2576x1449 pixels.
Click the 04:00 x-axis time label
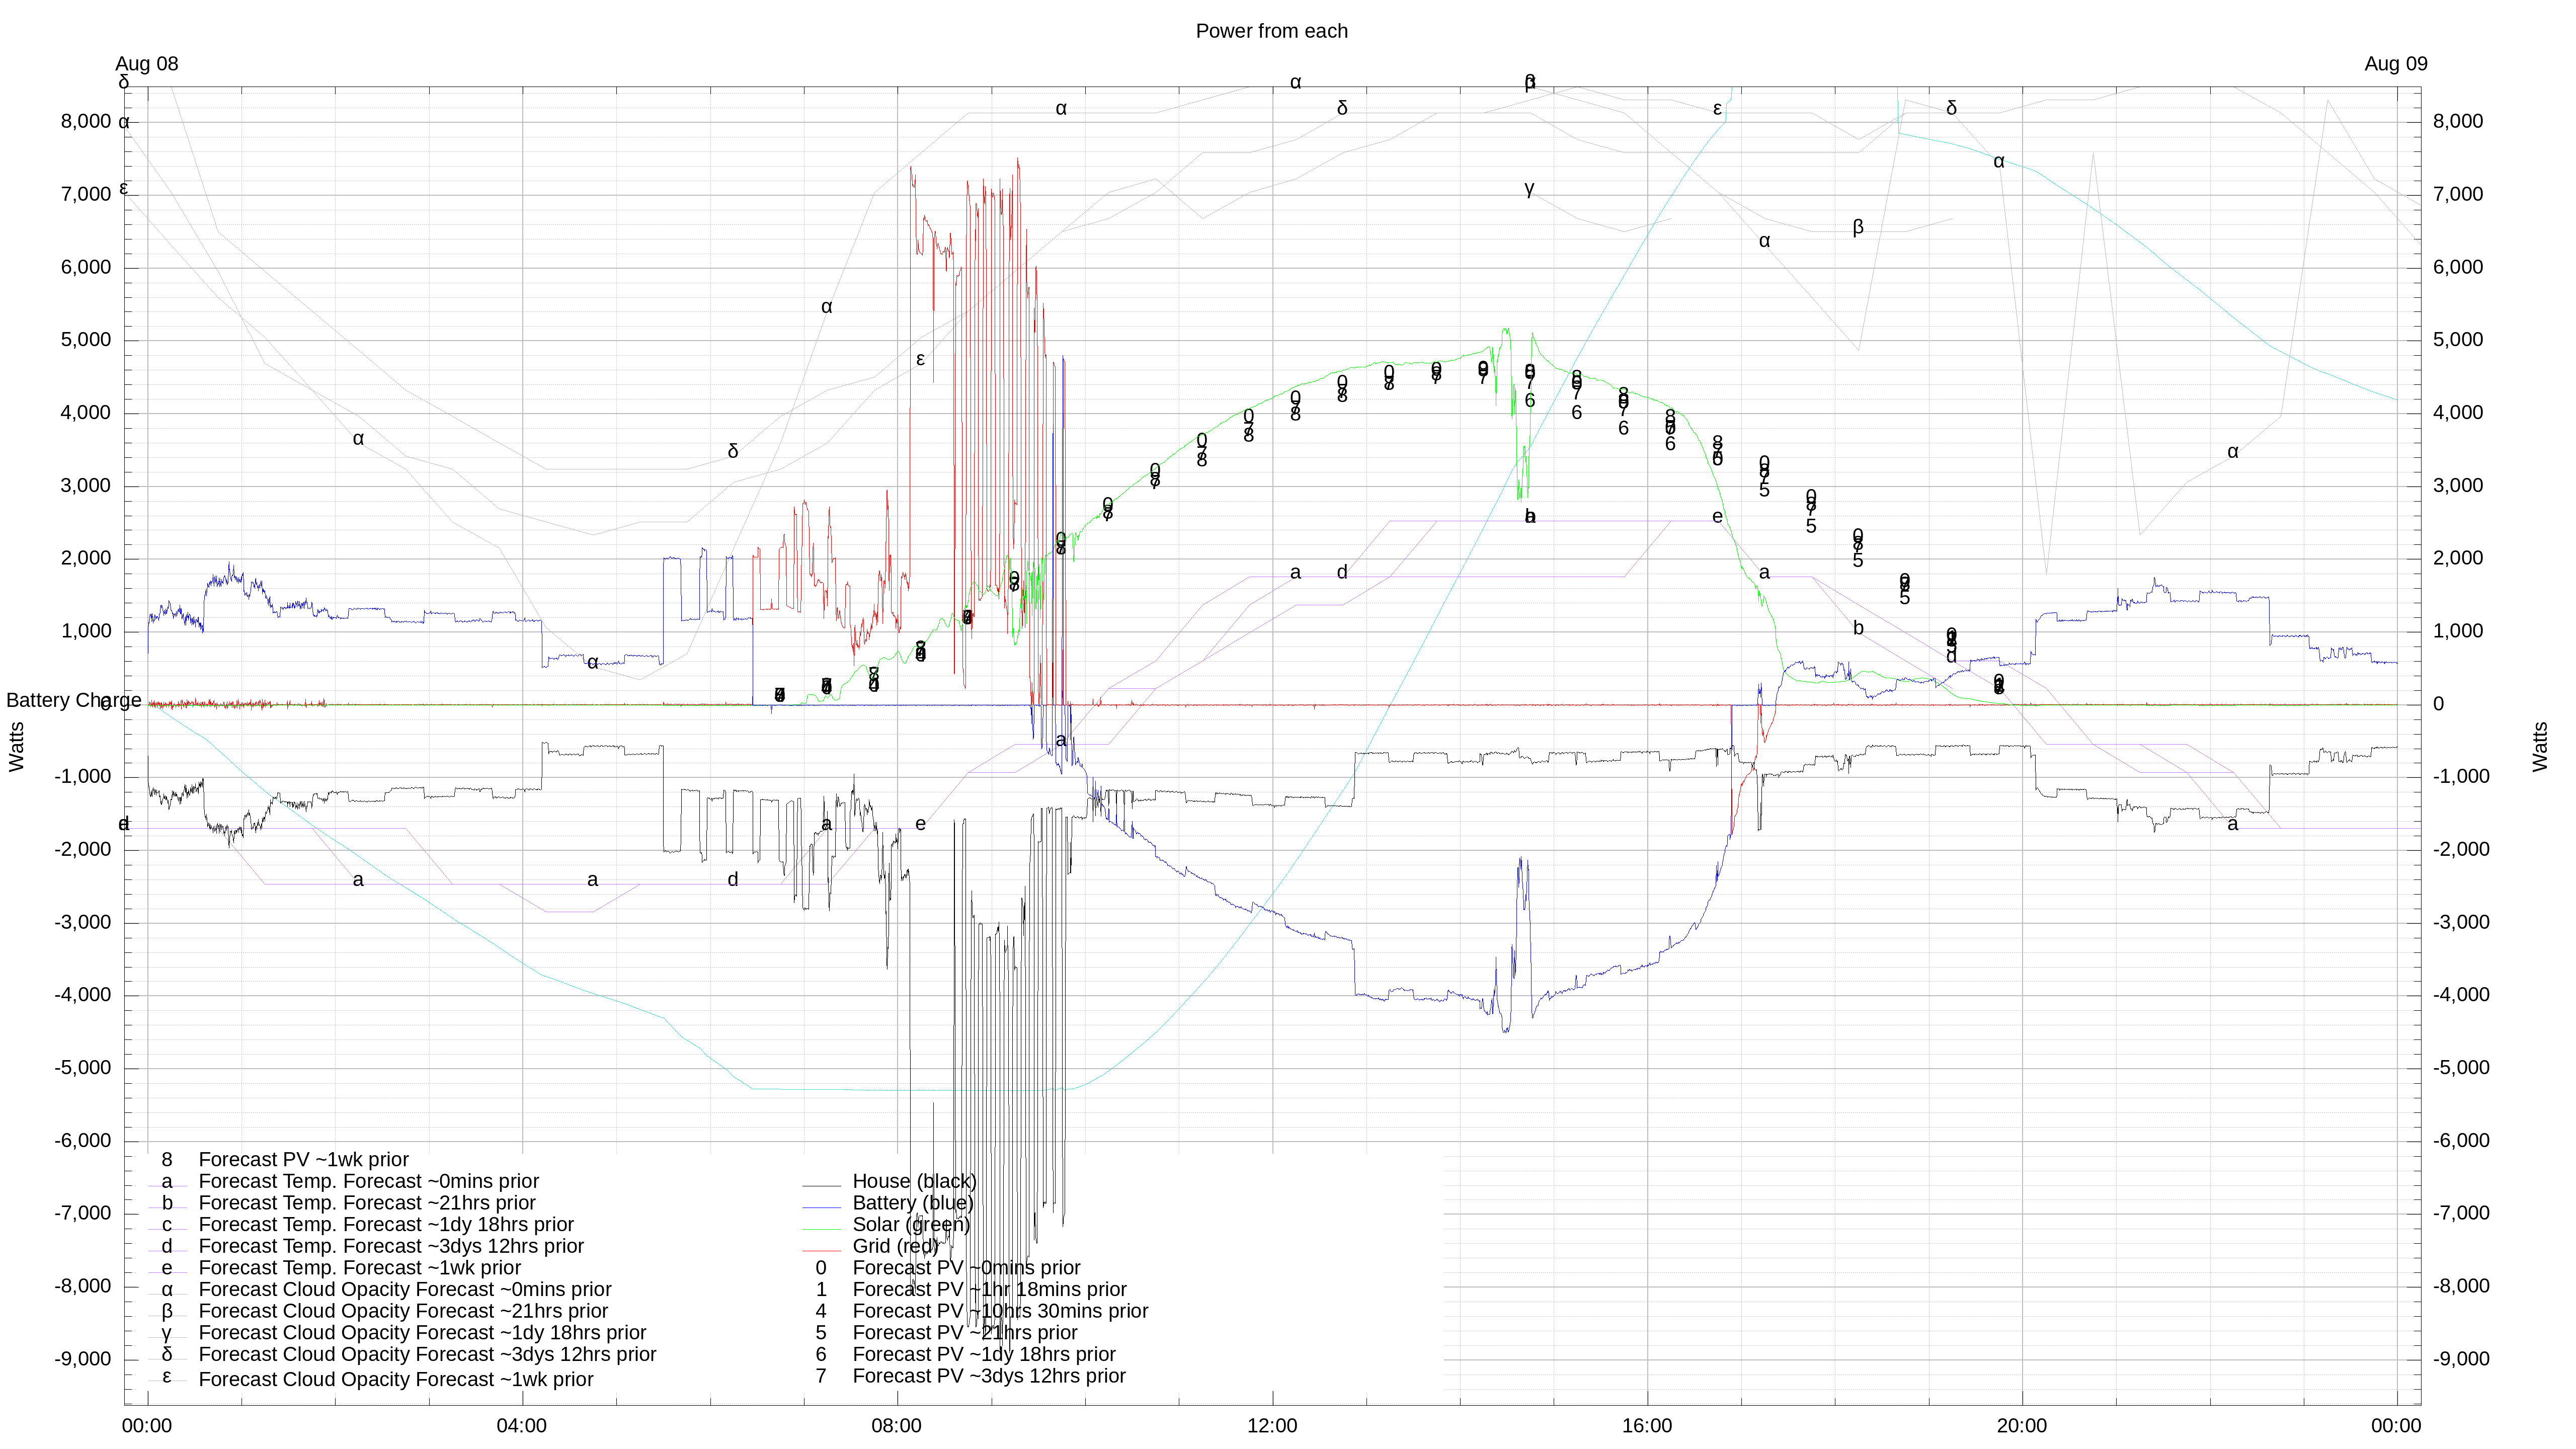(x=522, y=1426)
